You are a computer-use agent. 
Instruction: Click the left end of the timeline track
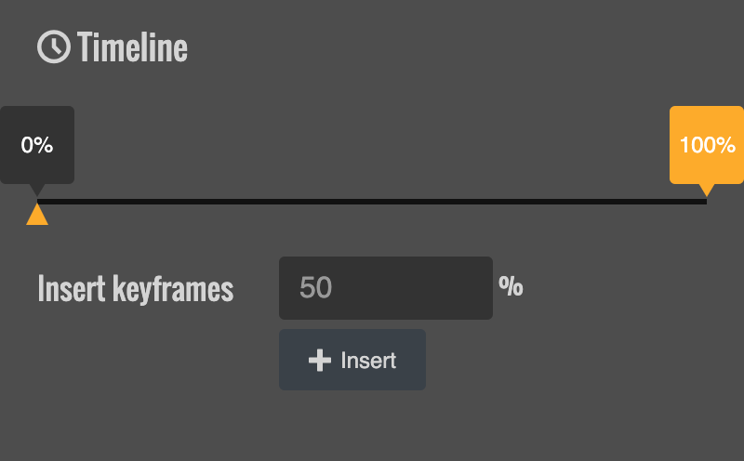click(x=41, y=202)
